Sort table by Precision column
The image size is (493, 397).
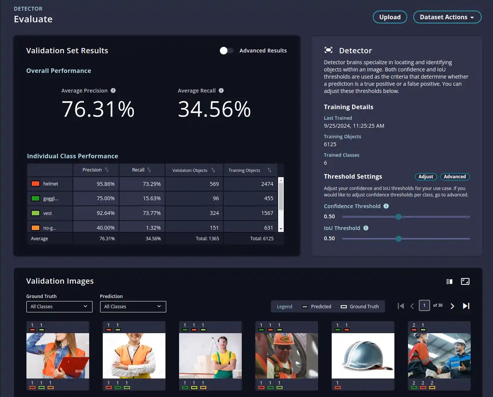tap(107, 170)
